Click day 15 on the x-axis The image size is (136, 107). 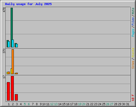tap(64, 104)
